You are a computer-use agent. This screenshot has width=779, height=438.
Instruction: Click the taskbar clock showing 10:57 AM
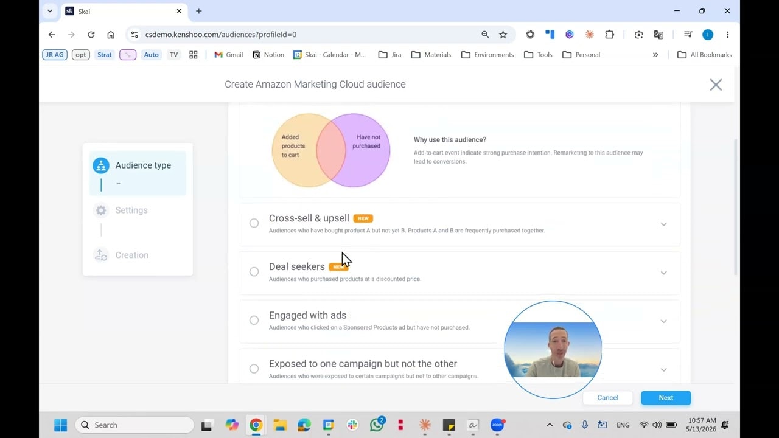[x=701, y=425]
